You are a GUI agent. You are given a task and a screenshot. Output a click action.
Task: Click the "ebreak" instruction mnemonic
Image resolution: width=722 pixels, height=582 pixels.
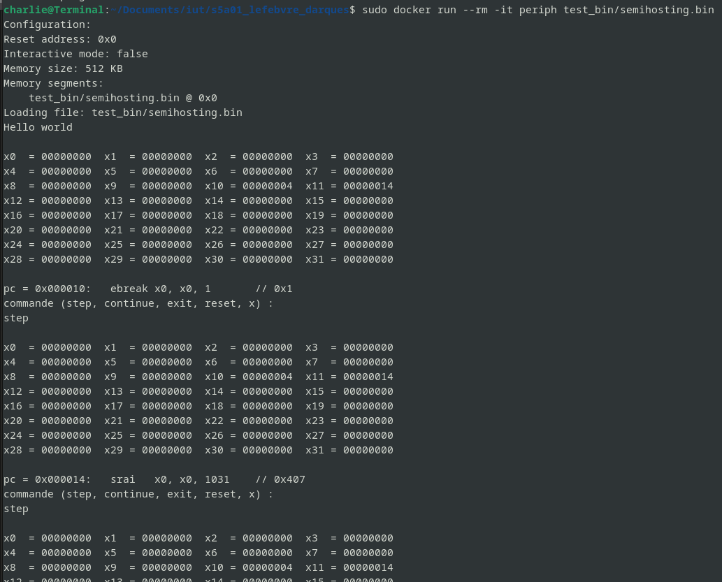pos(129,289)
